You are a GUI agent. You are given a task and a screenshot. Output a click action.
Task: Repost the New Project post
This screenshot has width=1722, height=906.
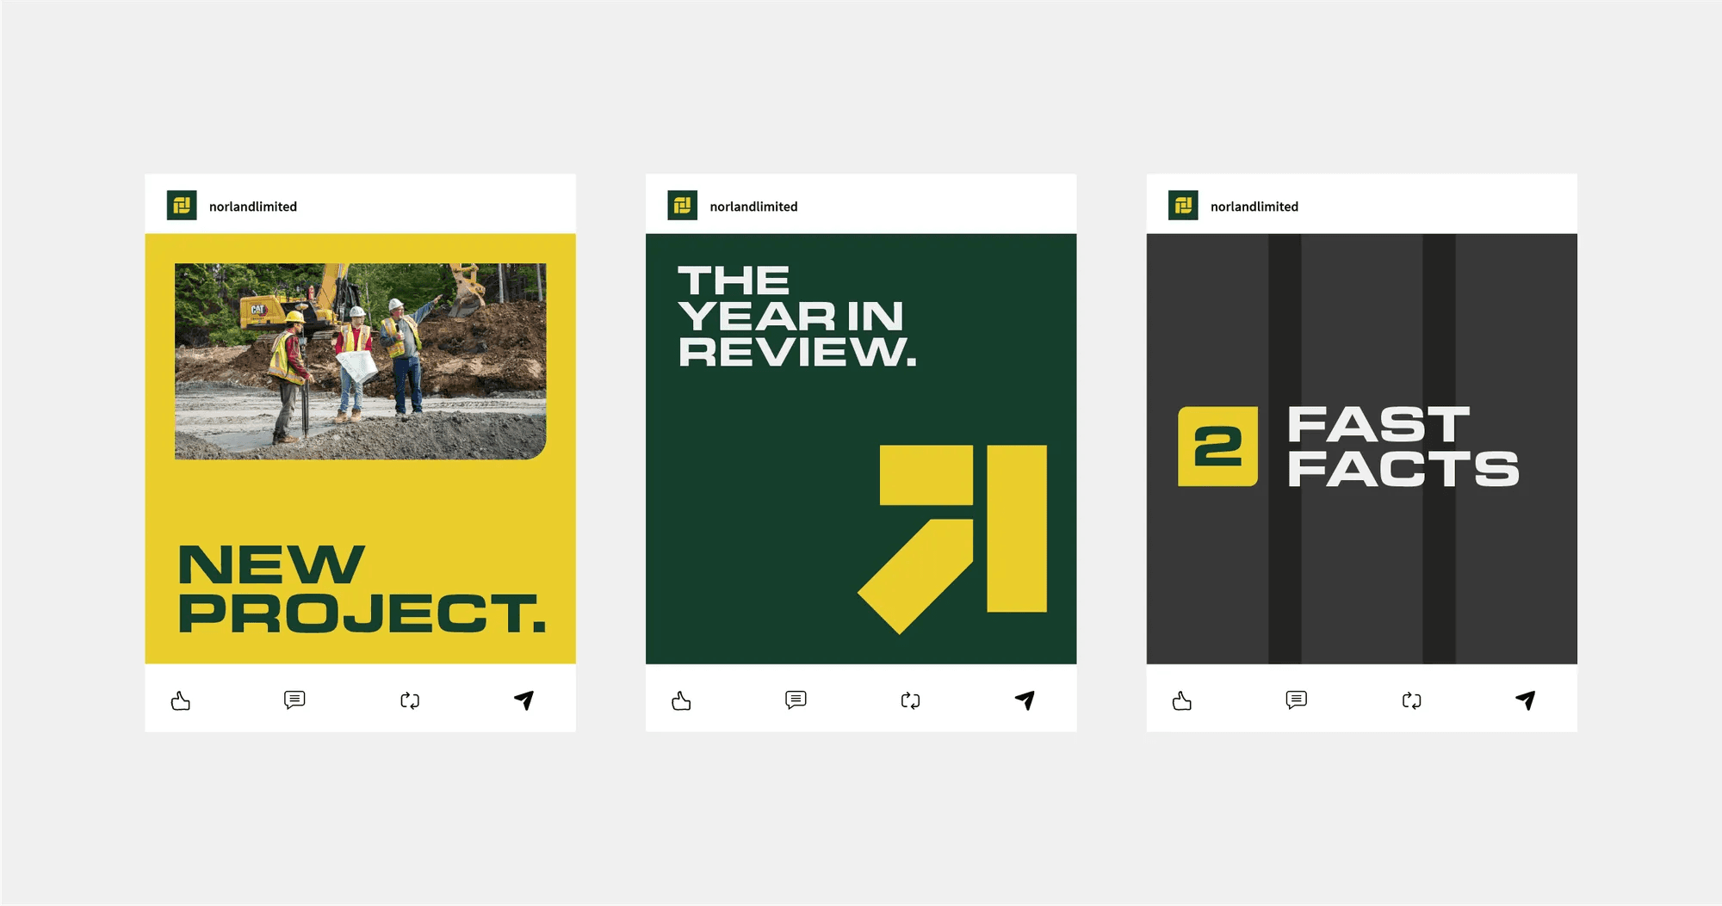pyautogui.click(x=410, y=701)
